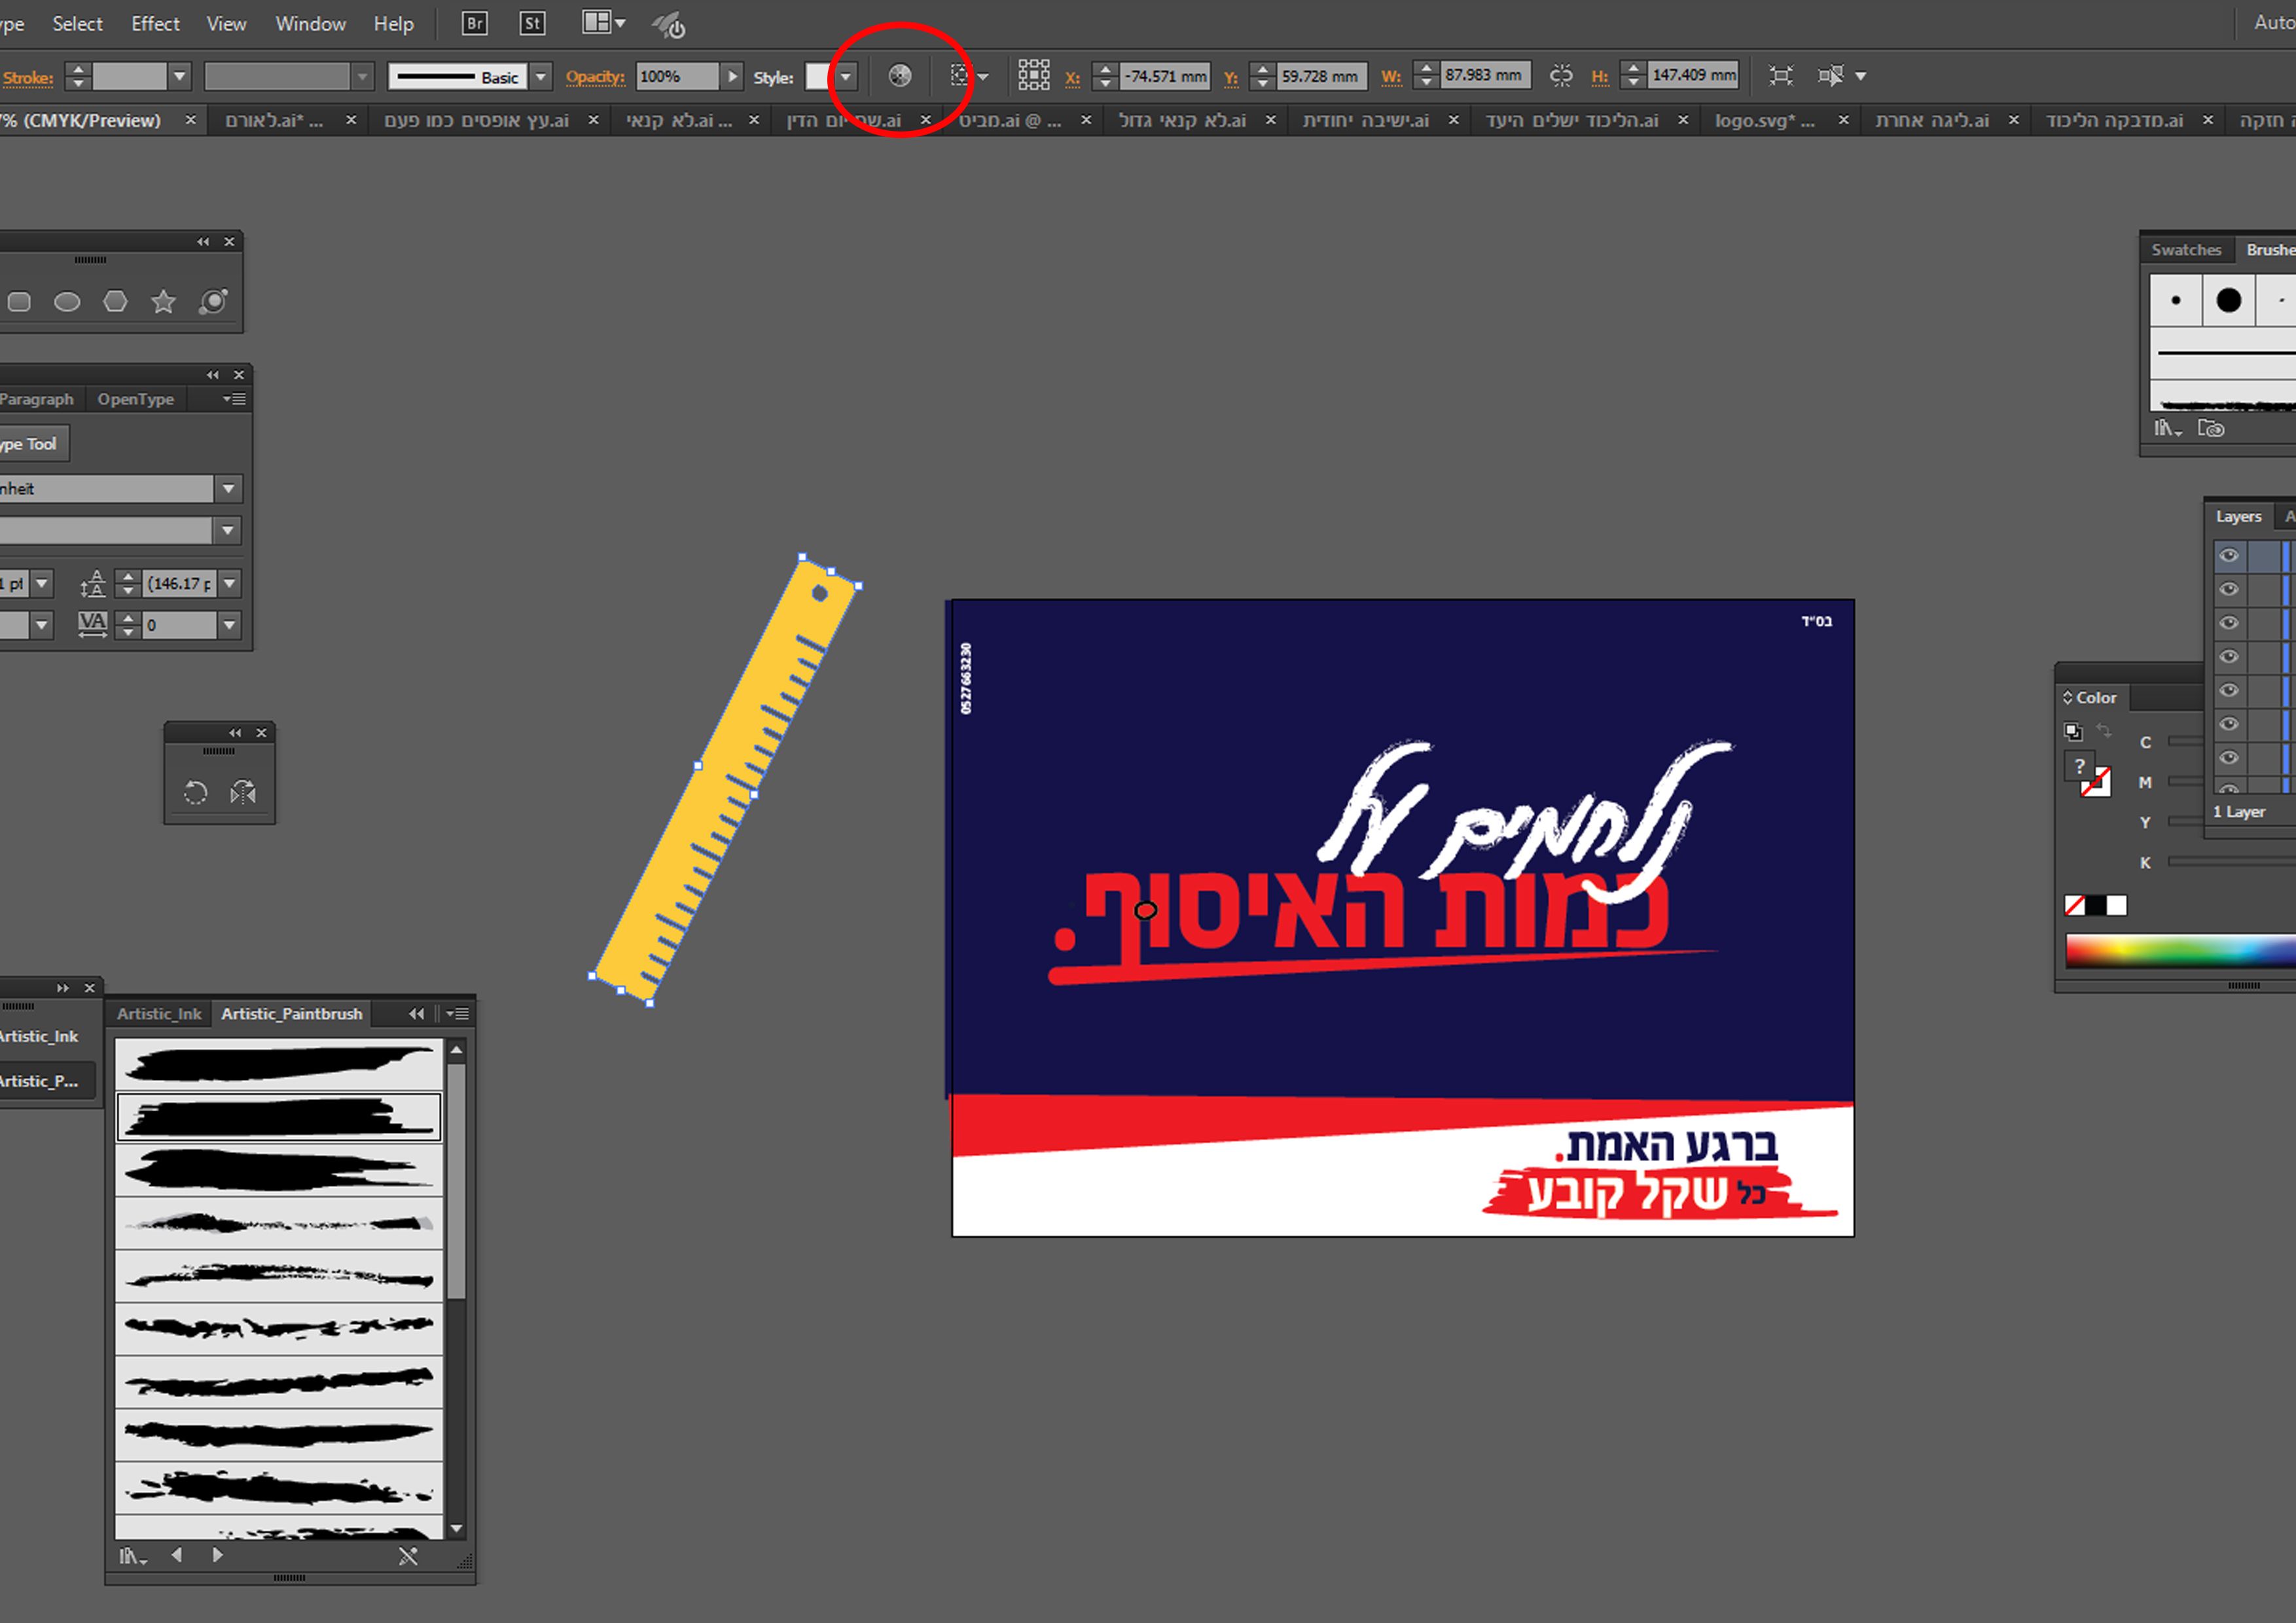Screen dimensions: 2296x1623
Task: Open the font style dropdown
Action: click(228, 530)
